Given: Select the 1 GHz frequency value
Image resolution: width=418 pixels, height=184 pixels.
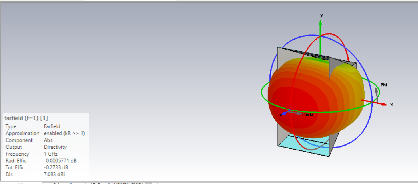Looking at the screenshot, I should [51, 154].
